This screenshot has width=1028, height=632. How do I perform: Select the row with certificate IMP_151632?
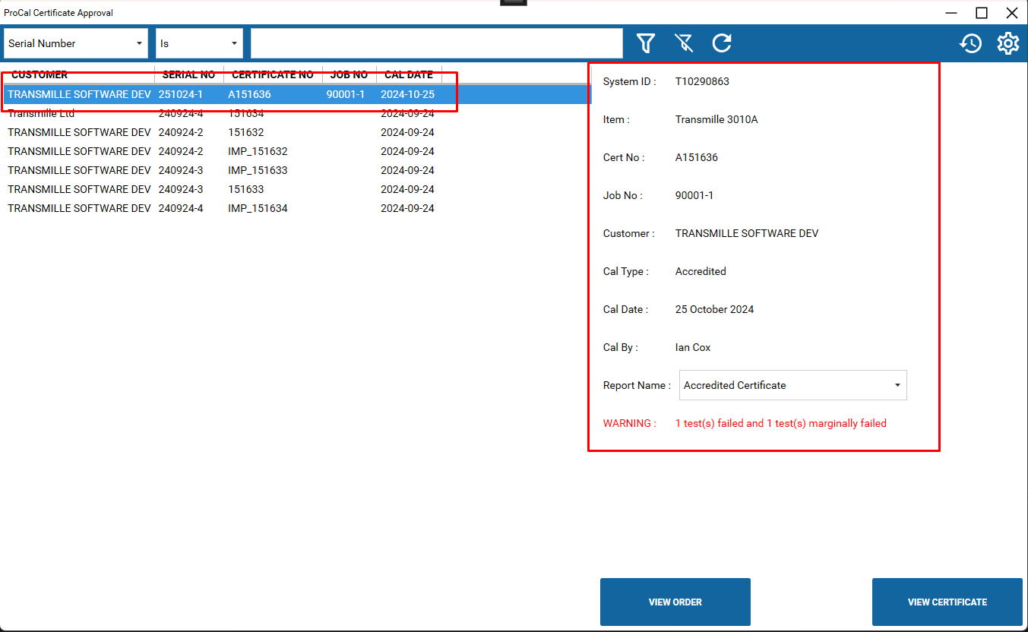297,151
